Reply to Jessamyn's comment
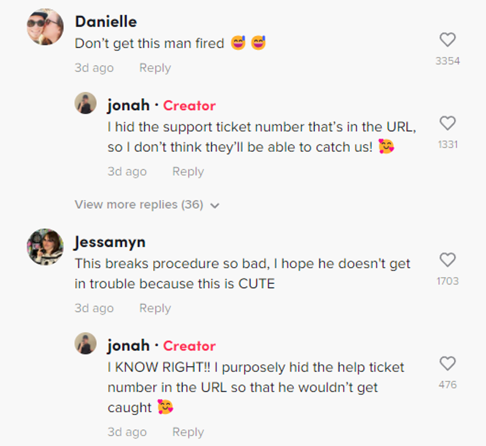 (x=155, y=308)
